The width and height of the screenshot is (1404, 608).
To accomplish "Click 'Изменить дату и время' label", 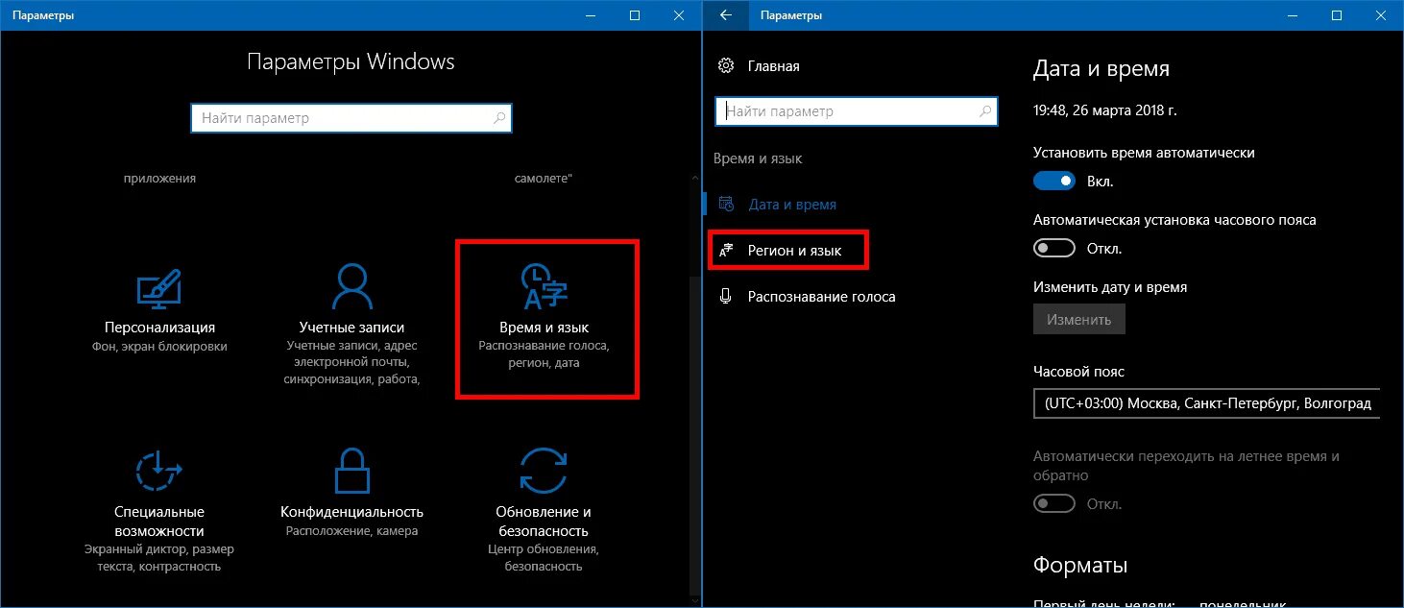I will (1110, 287).
